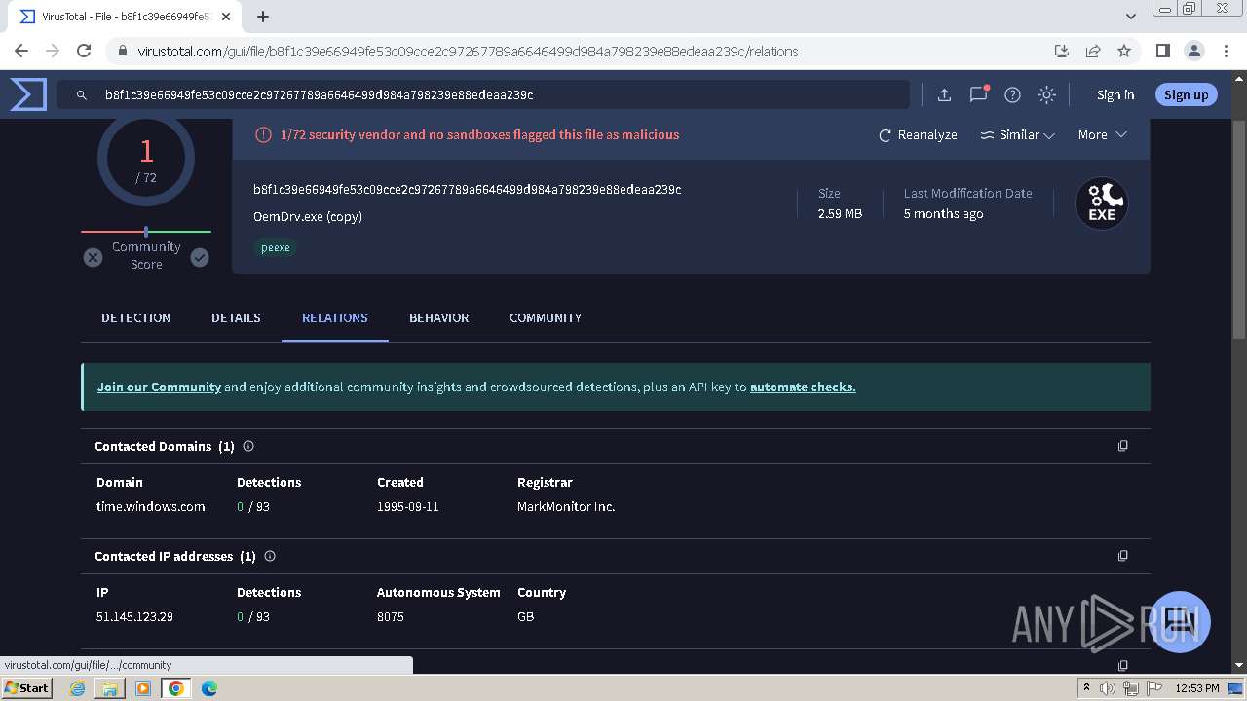Viewport: 1247px width, 701px height.
Task: Open Internet Explorer from taskbar
Action: point(77,688)
